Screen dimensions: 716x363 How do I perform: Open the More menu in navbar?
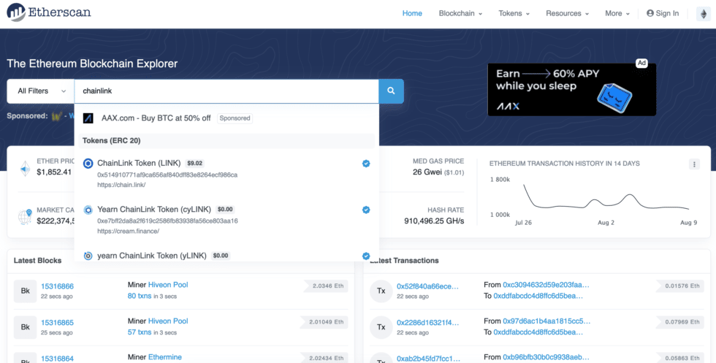pos(617,13)
